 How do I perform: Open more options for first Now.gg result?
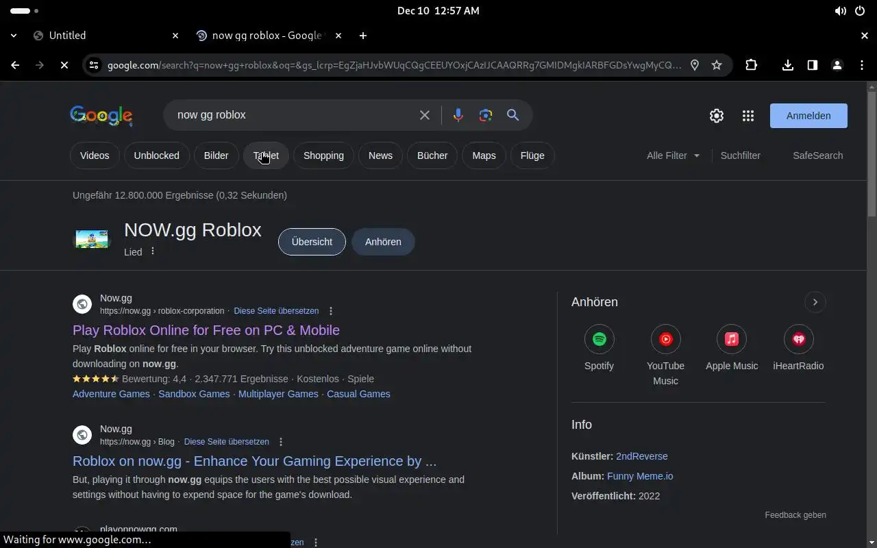click(331, 311)
